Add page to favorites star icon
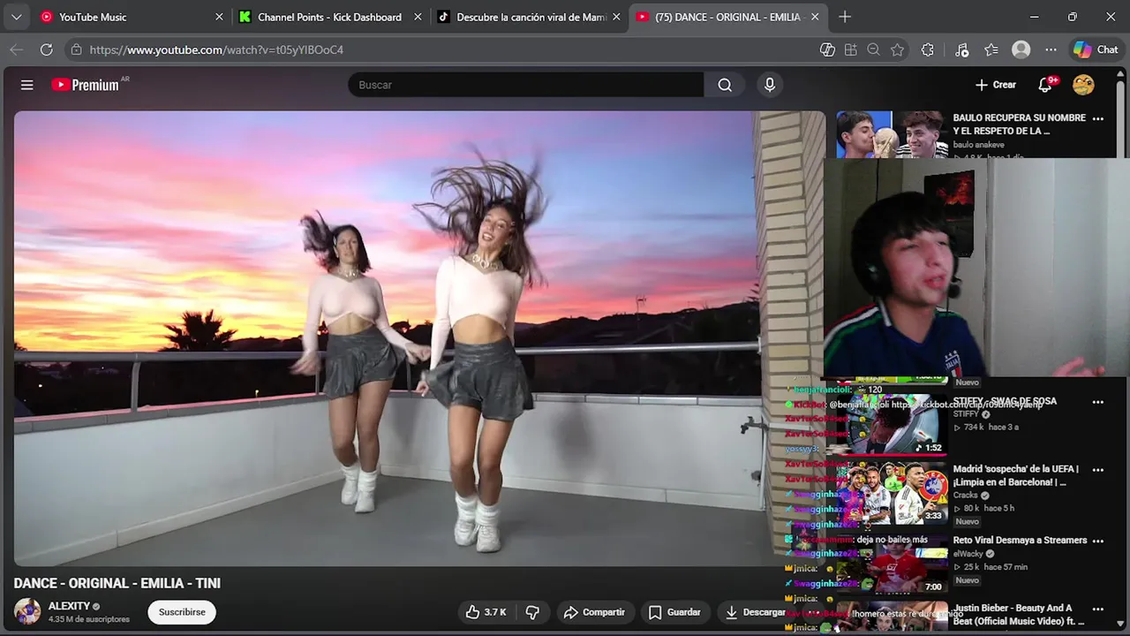Screen dimensions: 1130x636 (898, 50)
